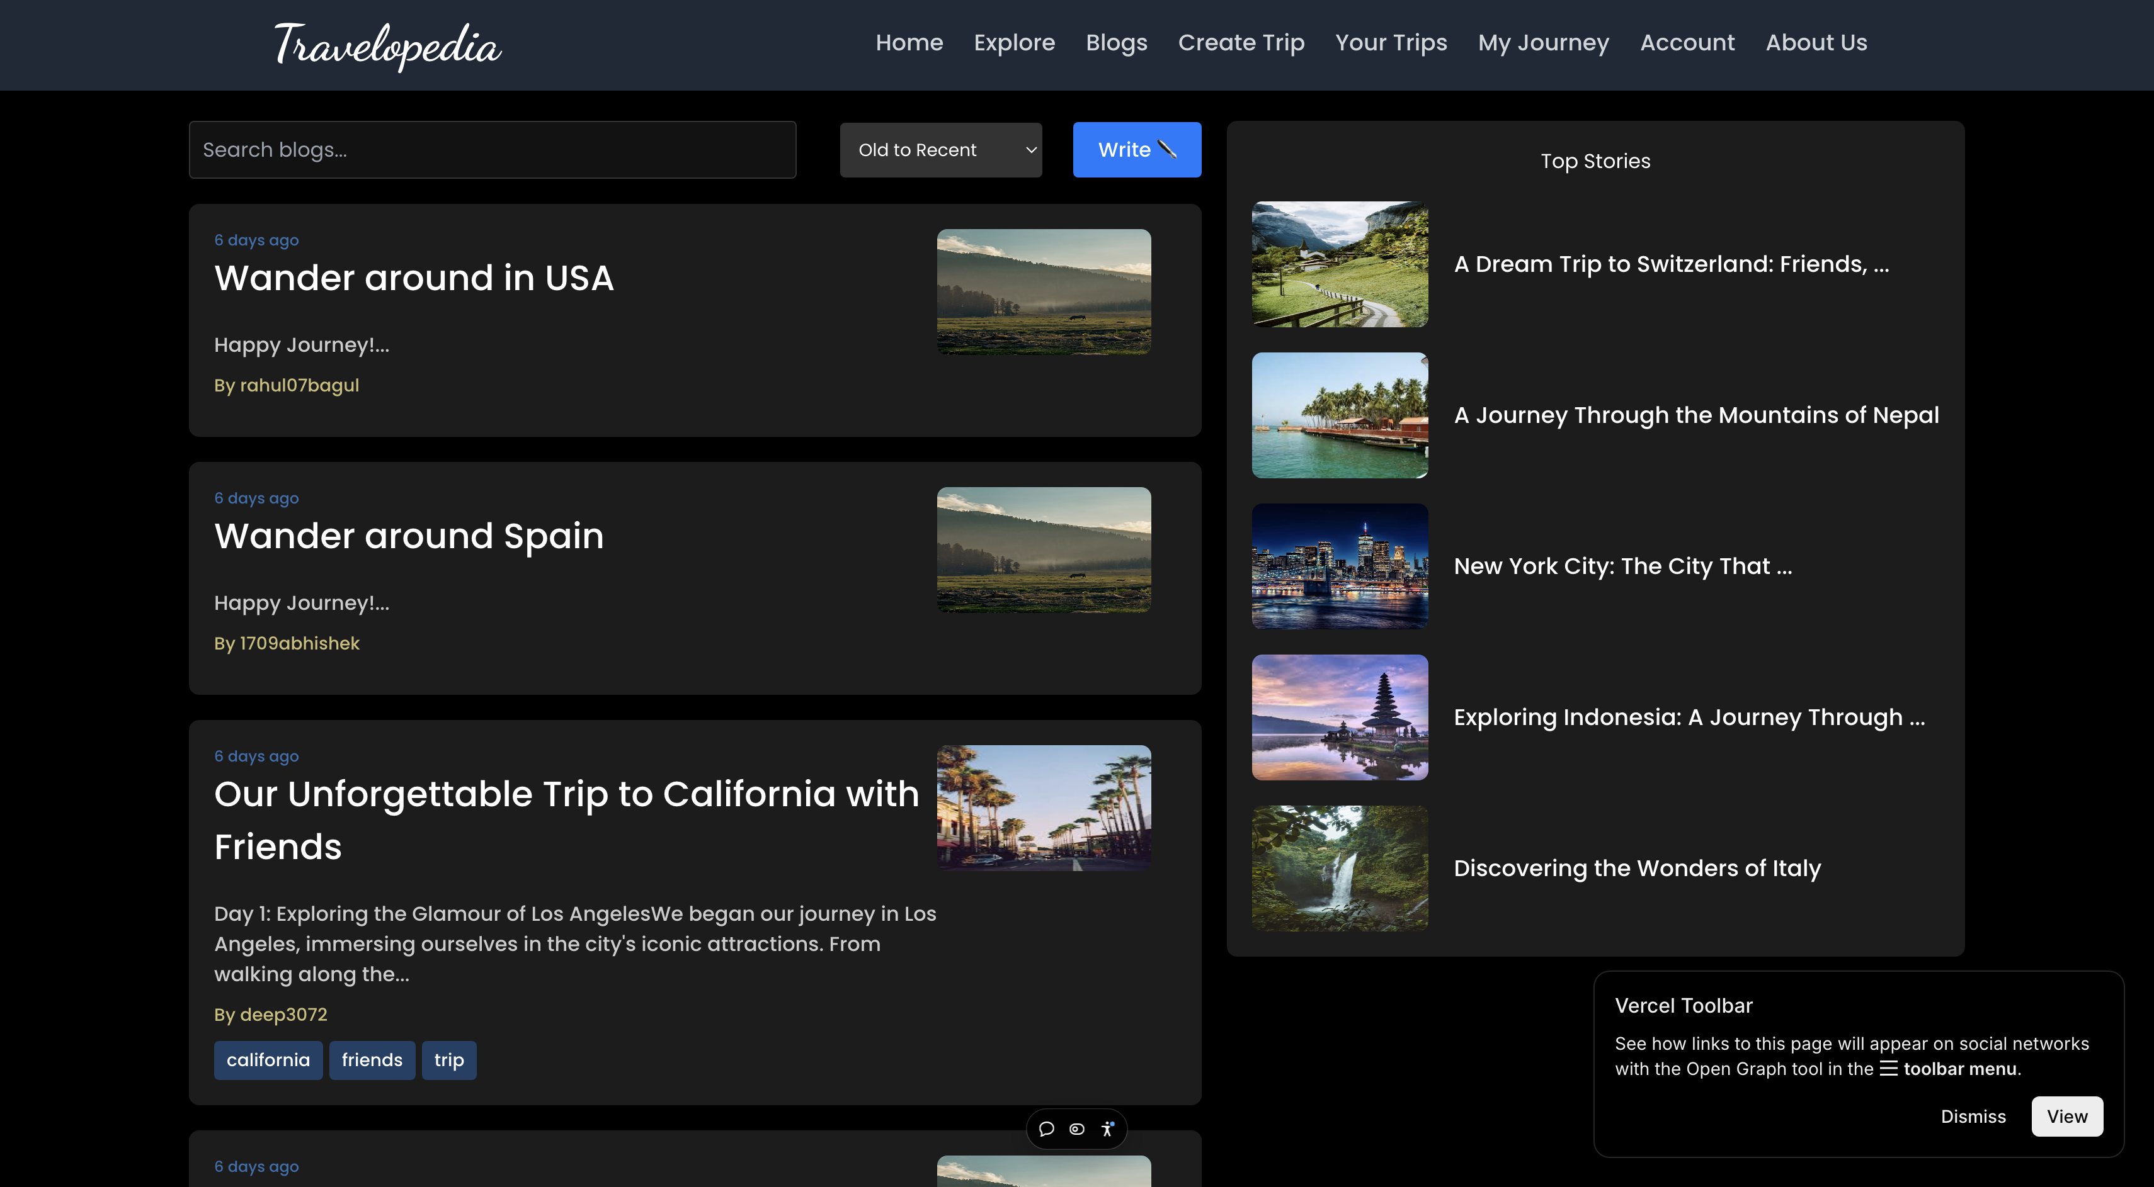Image resolution: width=2154 pixels, height=1187 pixels.
Task: Open A Journey Through the Mountains of Nepal
Action: [1695, 415]
